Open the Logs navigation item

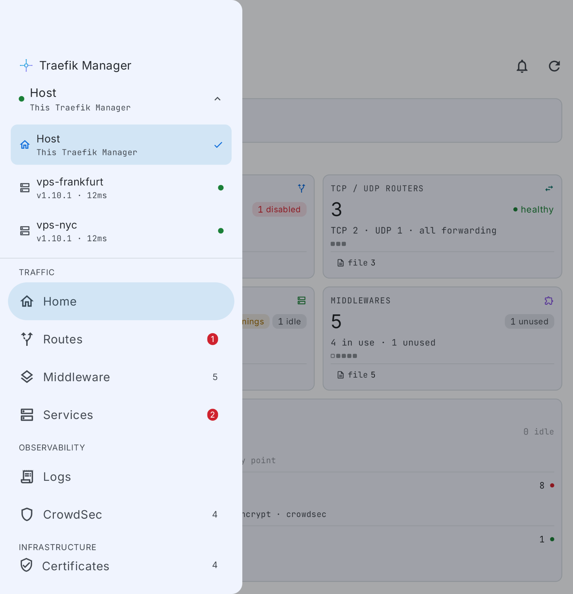click(121, 477)
